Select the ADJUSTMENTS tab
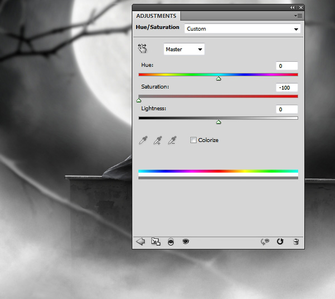 point(156,16)
